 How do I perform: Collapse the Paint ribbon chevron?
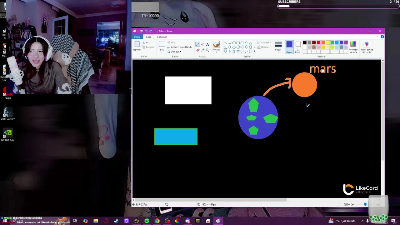(378, 37)
